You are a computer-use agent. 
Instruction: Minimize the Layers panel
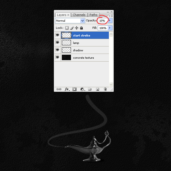click(108, 12)
